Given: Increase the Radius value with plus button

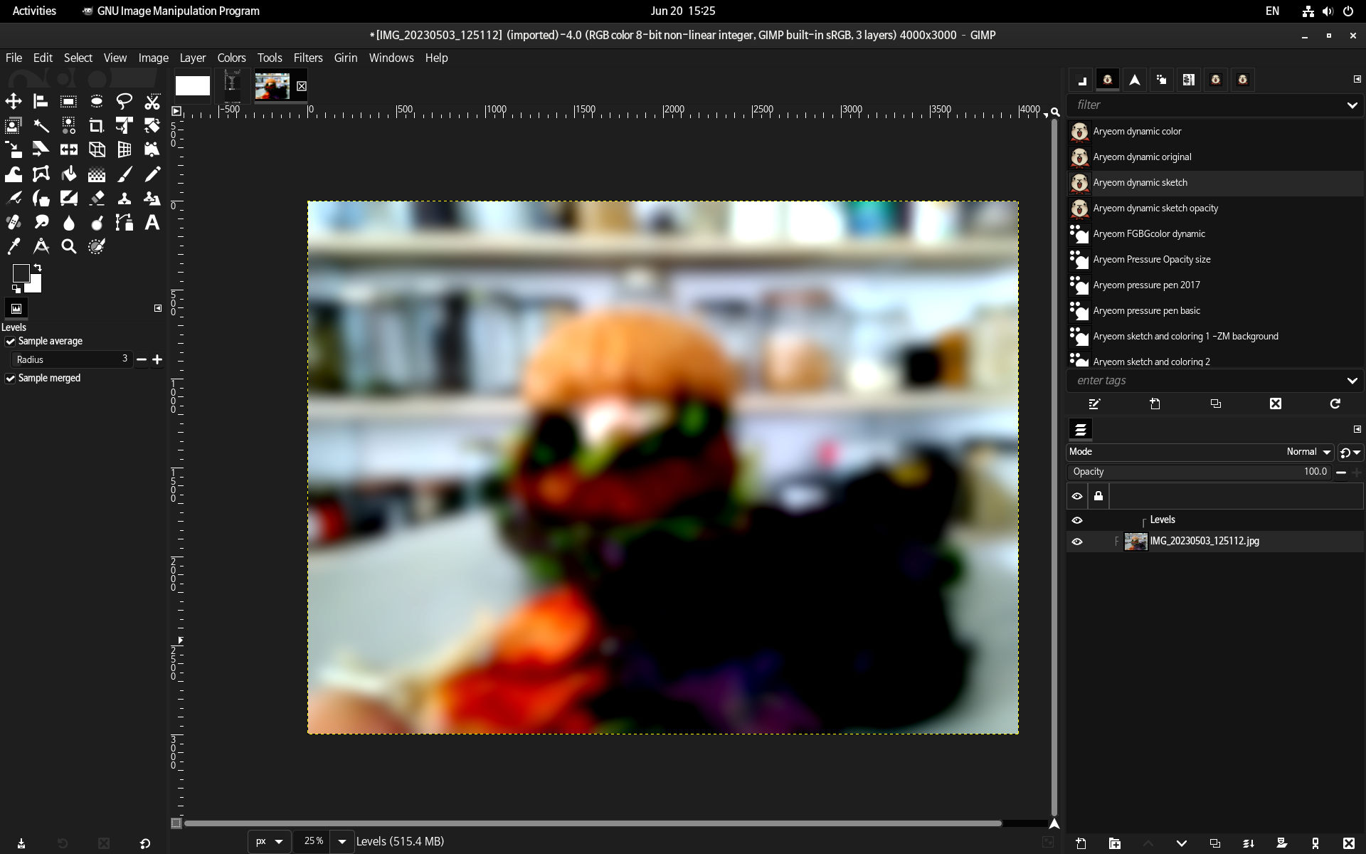Looking at the screenshot, I should [157, 360].
